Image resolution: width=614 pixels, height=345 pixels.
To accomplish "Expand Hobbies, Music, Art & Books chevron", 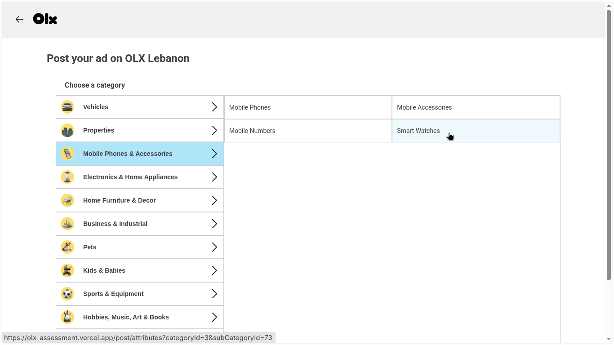I will click(214, 317).
